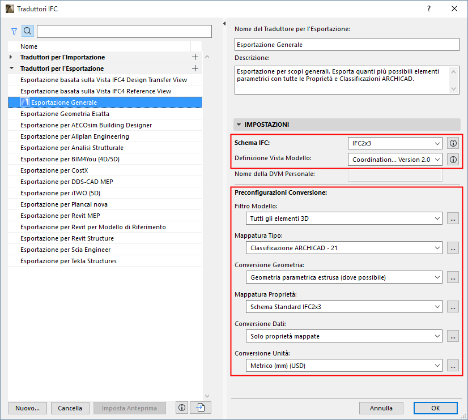Add new import translator with plus icon
Screen dimensions: 468x420
pyautogui.click(x=195, y=57)
